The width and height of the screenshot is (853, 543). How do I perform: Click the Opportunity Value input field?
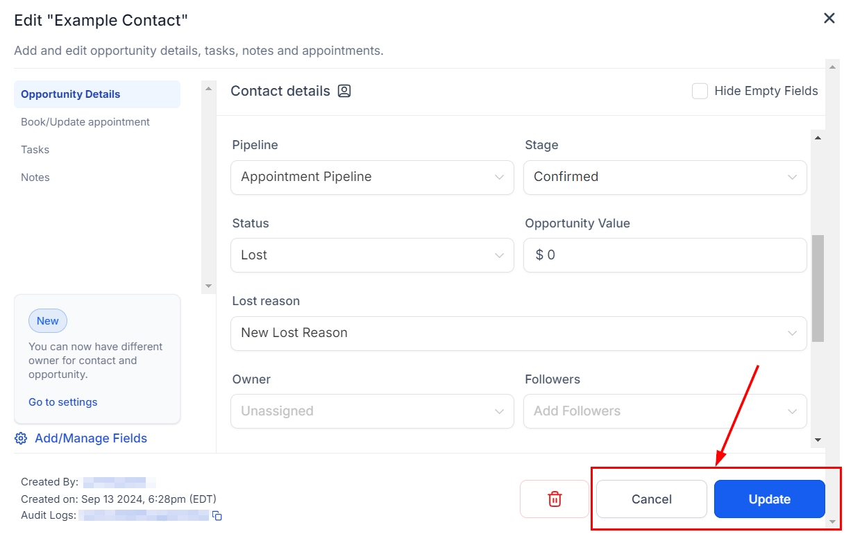coord(665,255)
